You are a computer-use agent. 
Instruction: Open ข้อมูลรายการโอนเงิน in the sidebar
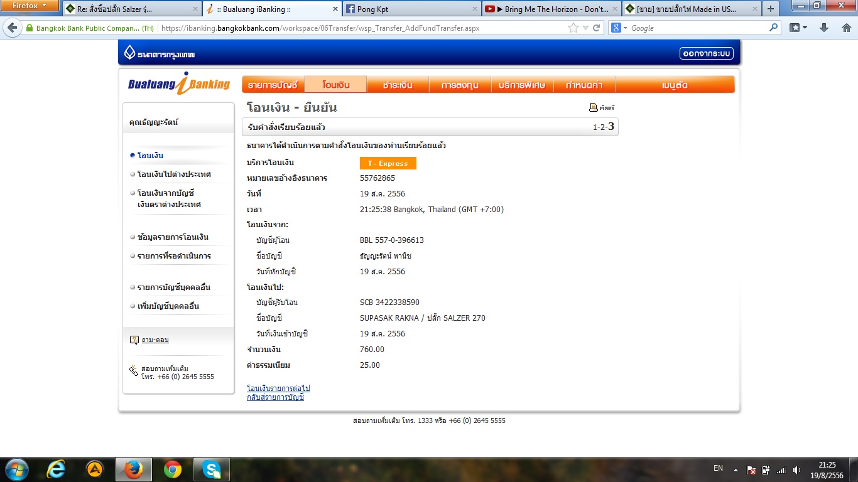click(x=173, y=237)
